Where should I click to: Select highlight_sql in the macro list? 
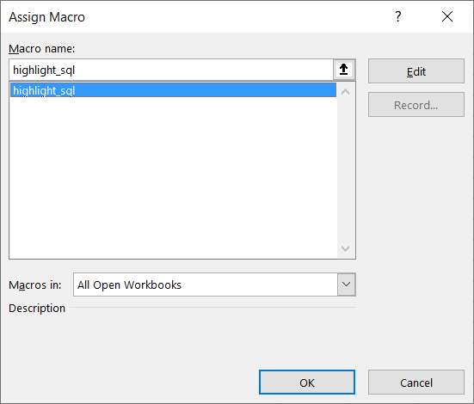pos(173,90)
